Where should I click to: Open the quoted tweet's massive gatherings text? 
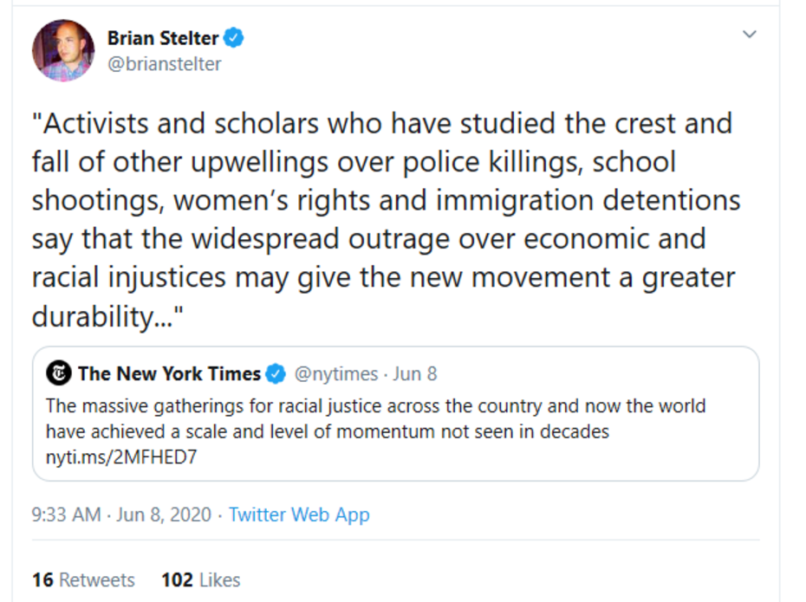point(374,418)
